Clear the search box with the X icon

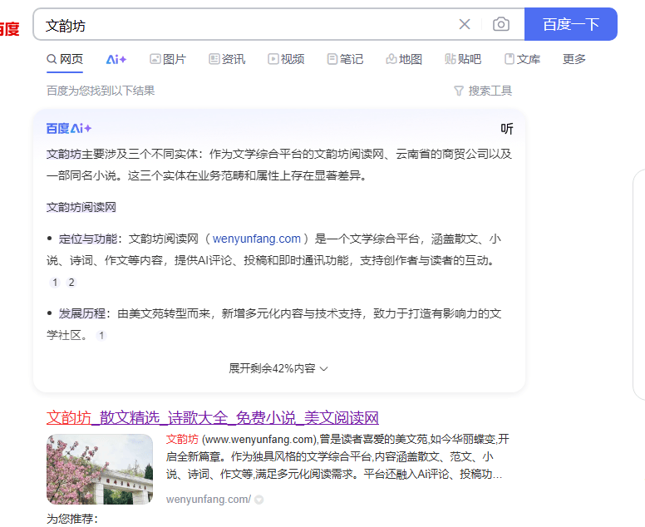click(x=465, y=24)
